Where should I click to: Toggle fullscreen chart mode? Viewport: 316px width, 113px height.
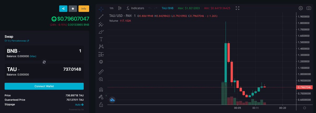coord(238,8)
